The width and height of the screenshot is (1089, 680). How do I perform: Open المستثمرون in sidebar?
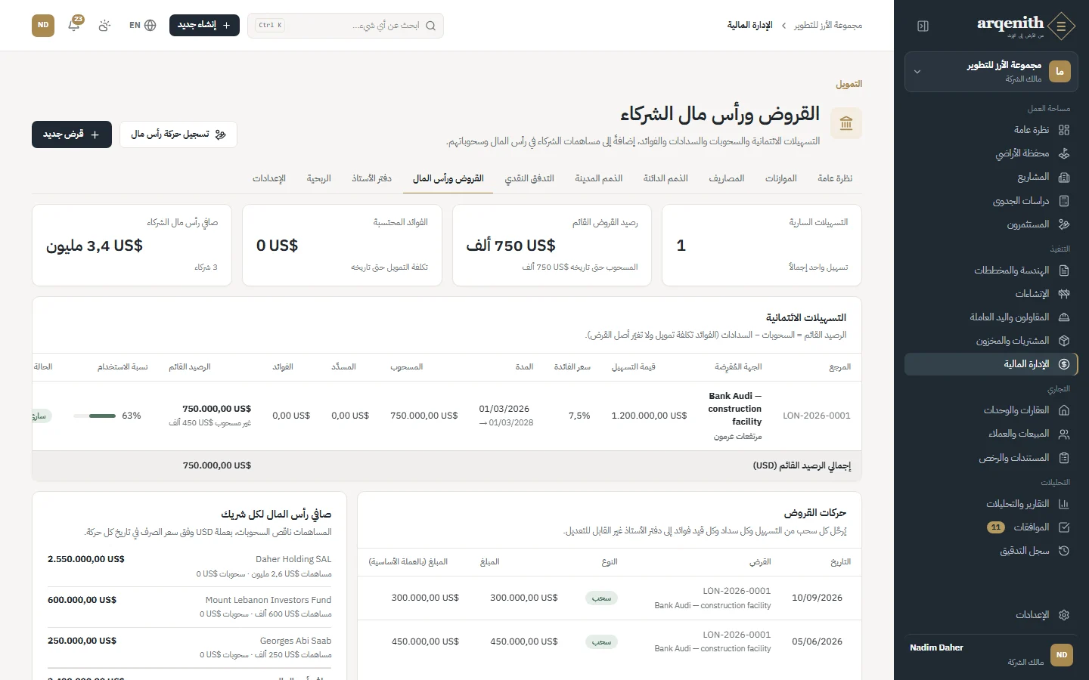(991, 224)
